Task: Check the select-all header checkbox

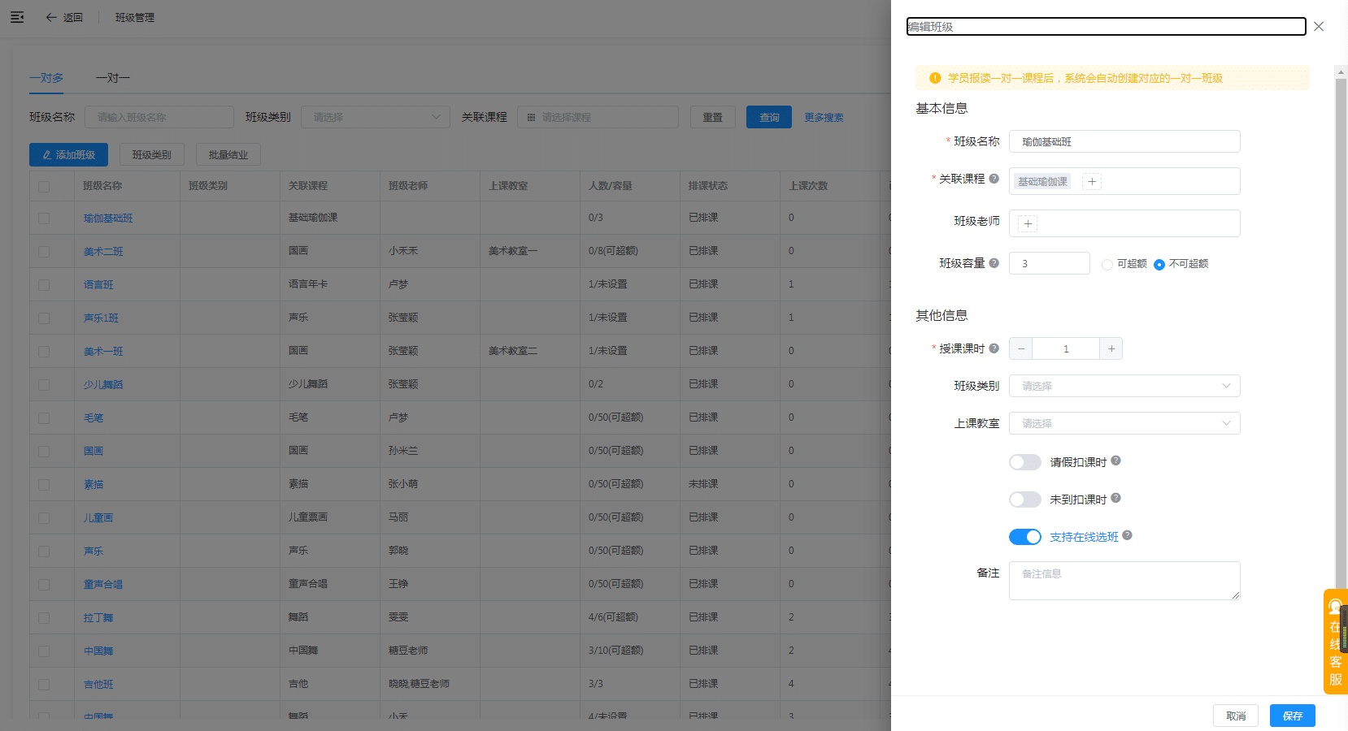Action: coord(44,186)
